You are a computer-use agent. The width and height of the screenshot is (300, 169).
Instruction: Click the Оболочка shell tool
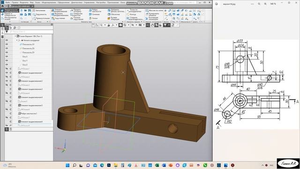[113, 15]
